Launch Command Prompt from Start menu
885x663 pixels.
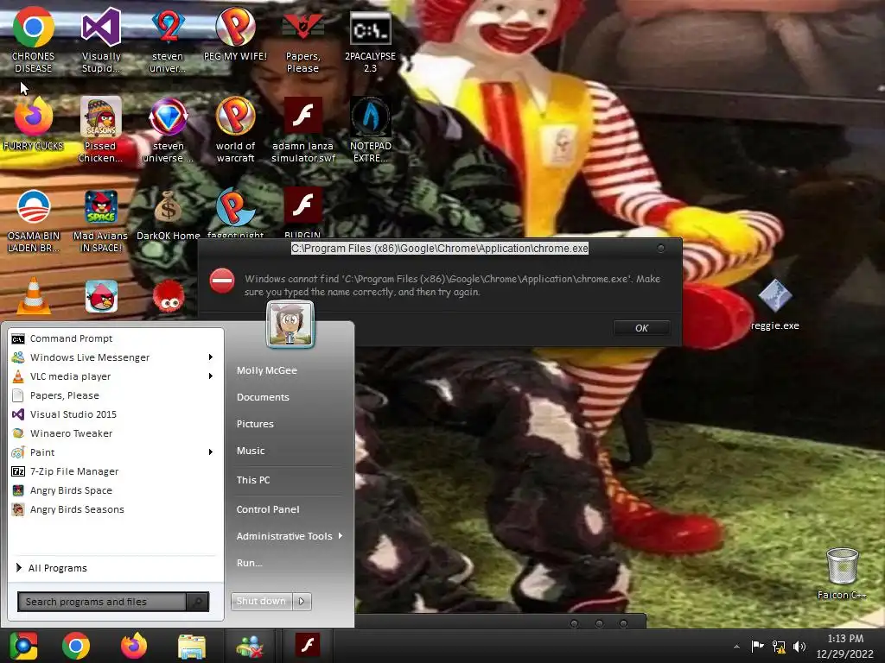(117, 338)
